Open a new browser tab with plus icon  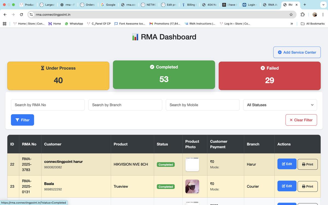point(305,5)
